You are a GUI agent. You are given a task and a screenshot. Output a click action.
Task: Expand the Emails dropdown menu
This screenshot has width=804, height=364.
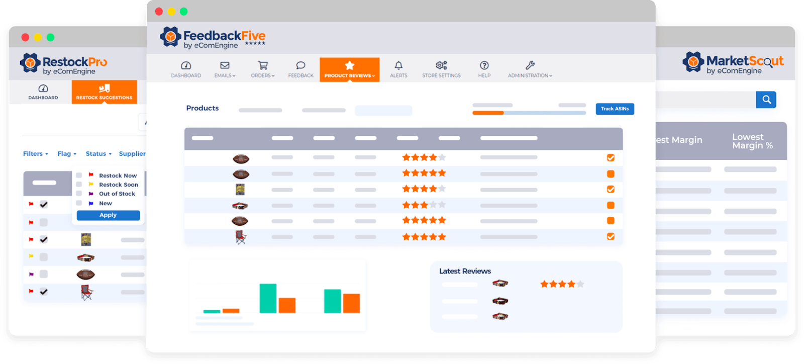pos(225,69)
